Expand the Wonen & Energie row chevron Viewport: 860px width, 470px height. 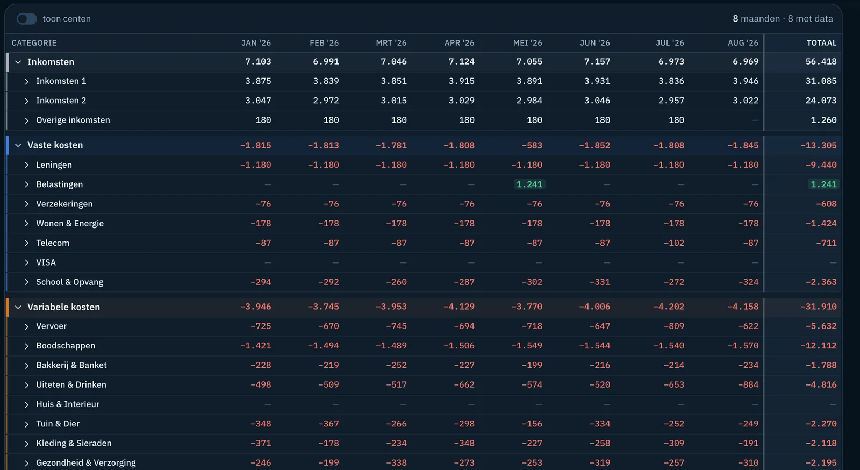[27, 224]
